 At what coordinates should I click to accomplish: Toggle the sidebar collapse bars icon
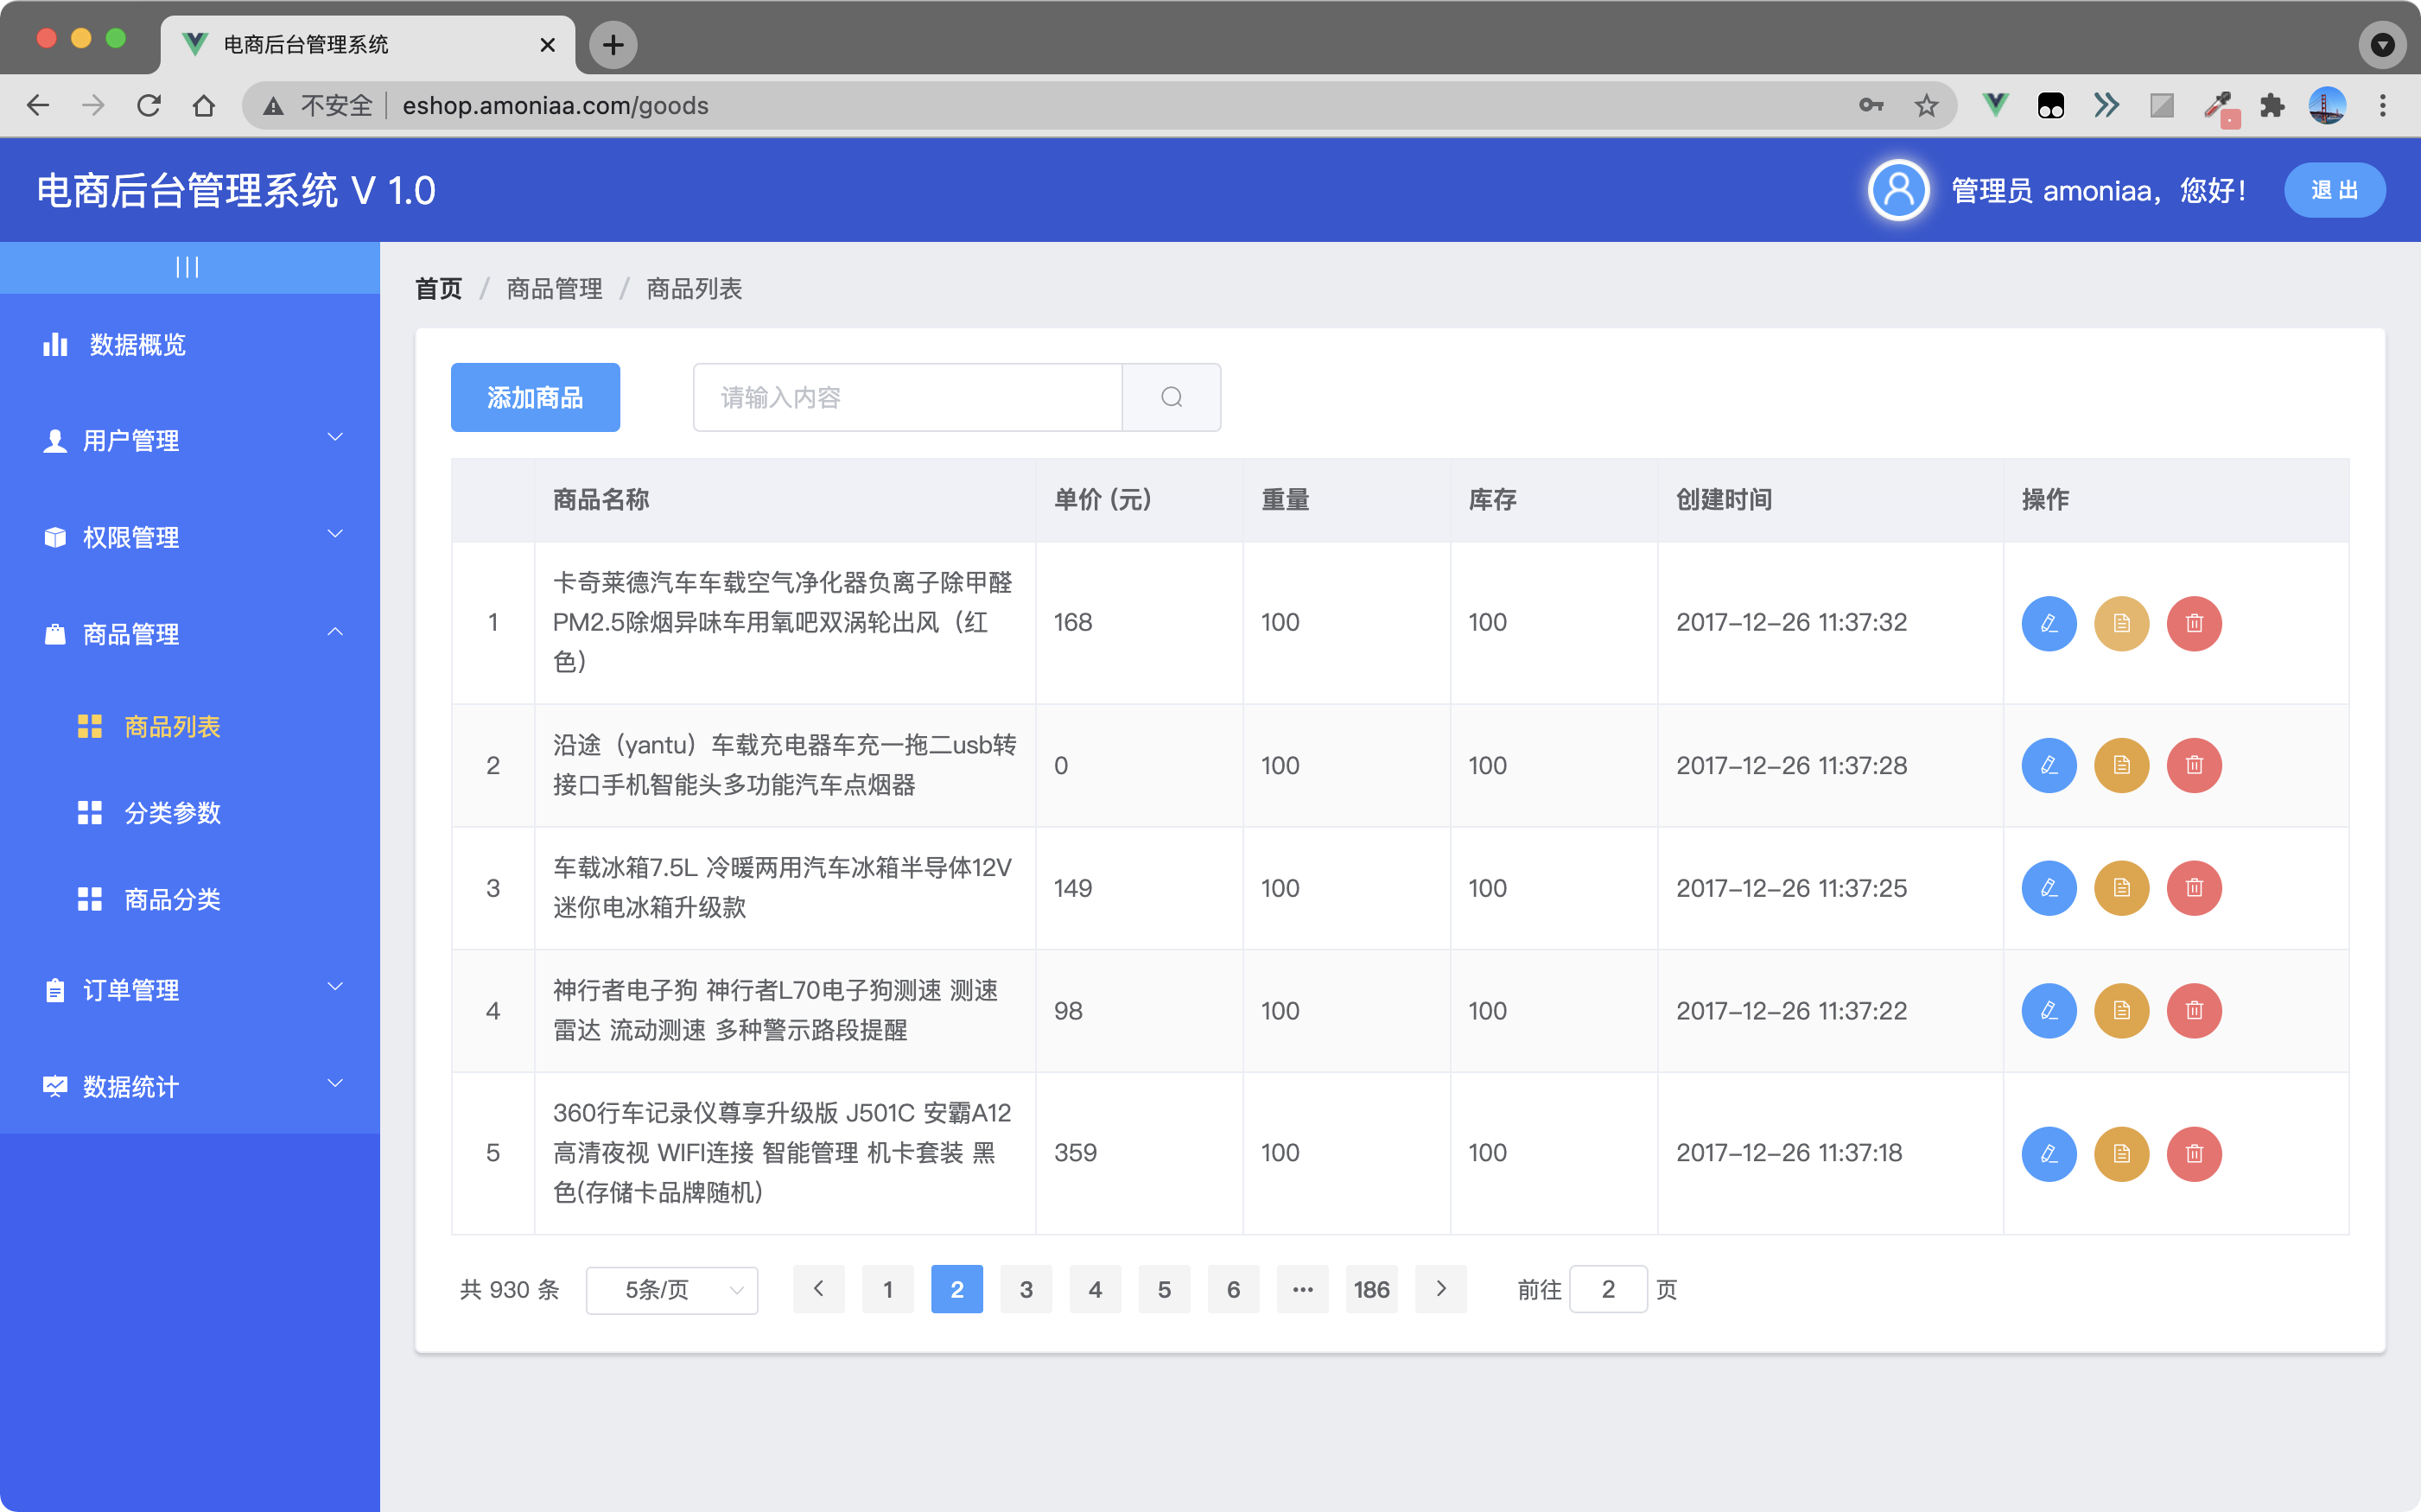(187, 267)
